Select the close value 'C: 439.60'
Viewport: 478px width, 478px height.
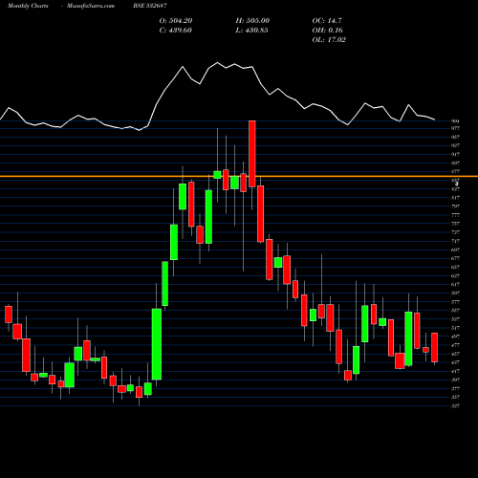click(176, 31)
